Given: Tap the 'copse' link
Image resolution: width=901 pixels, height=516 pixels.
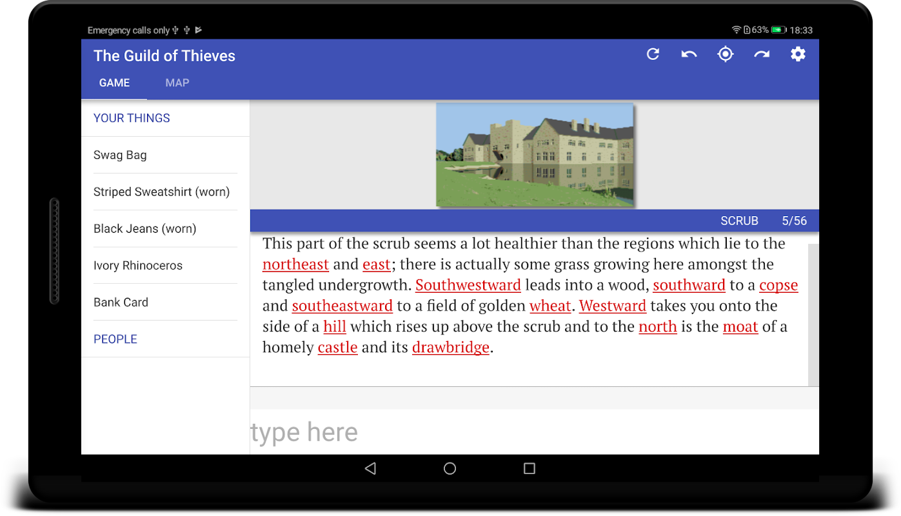Looking at the screenshot, I should tap(778, 285).
